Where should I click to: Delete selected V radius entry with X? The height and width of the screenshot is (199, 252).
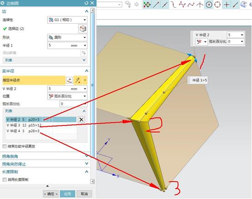[81, 120]
